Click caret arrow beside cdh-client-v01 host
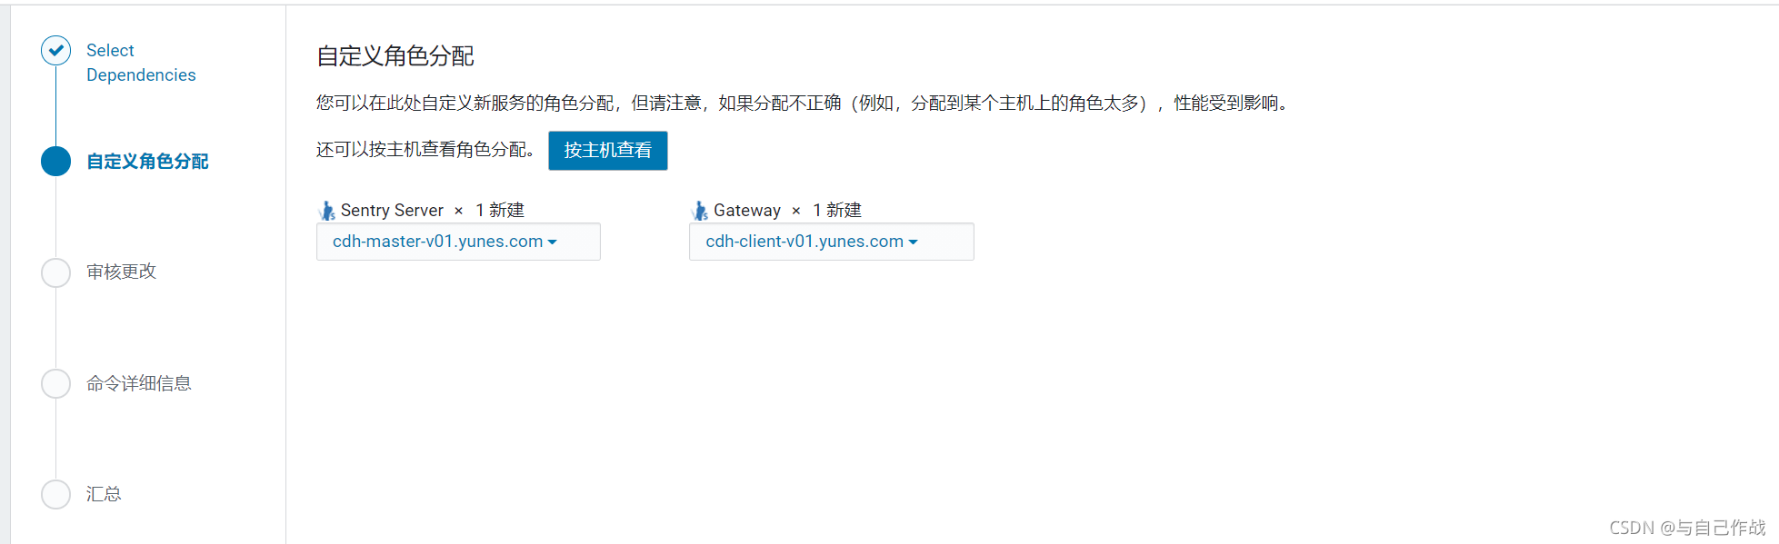The width and height of the screenshot is (1779, 544). coord(913,242)
